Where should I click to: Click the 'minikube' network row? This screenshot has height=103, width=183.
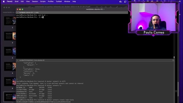pos(34,94)
